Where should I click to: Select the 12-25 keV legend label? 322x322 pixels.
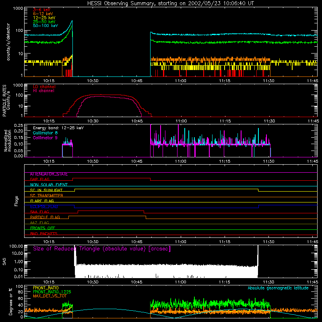click(x=44, y=18)
